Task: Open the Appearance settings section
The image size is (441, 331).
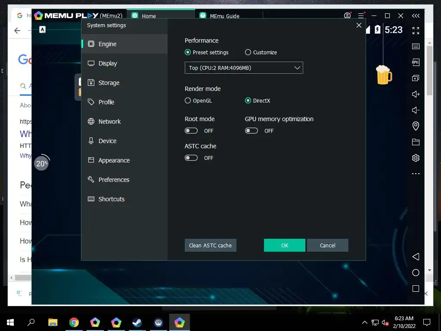Action: [x=124, y=160]
